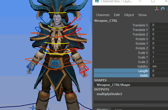Viewport: 168px width, 110px height.
Task: Select the yellow head control ring
Action: coord(57,13)
